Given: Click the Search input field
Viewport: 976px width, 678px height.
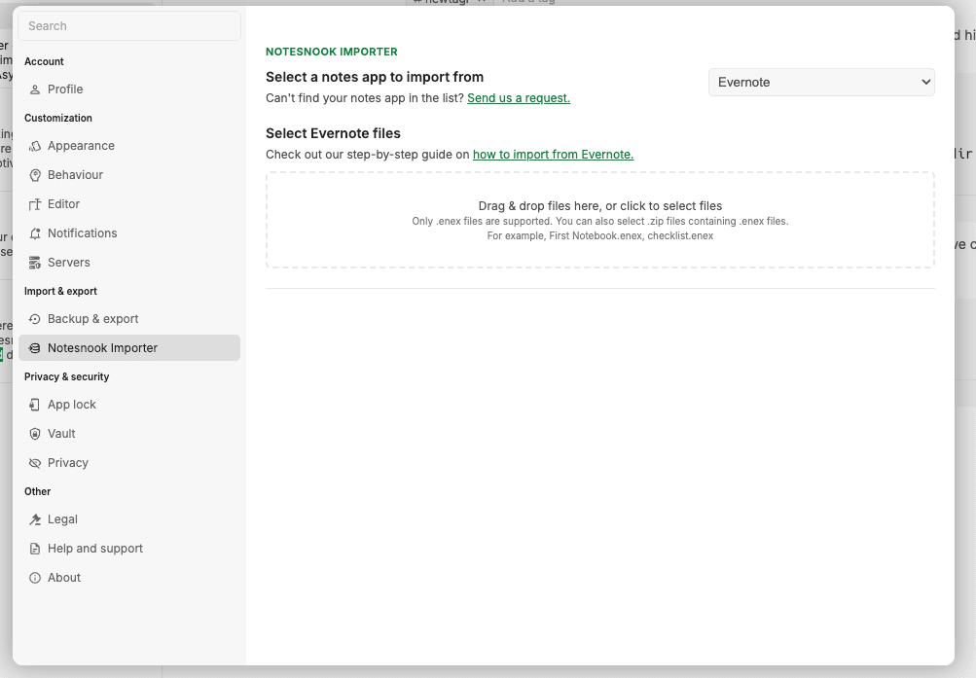Looking at the screenshot, I should 128,25.
